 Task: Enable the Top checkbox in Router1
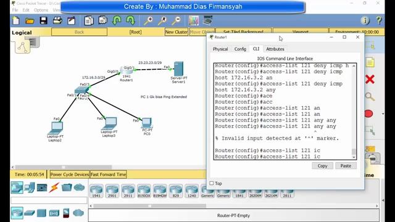click(x=212, y=183)
